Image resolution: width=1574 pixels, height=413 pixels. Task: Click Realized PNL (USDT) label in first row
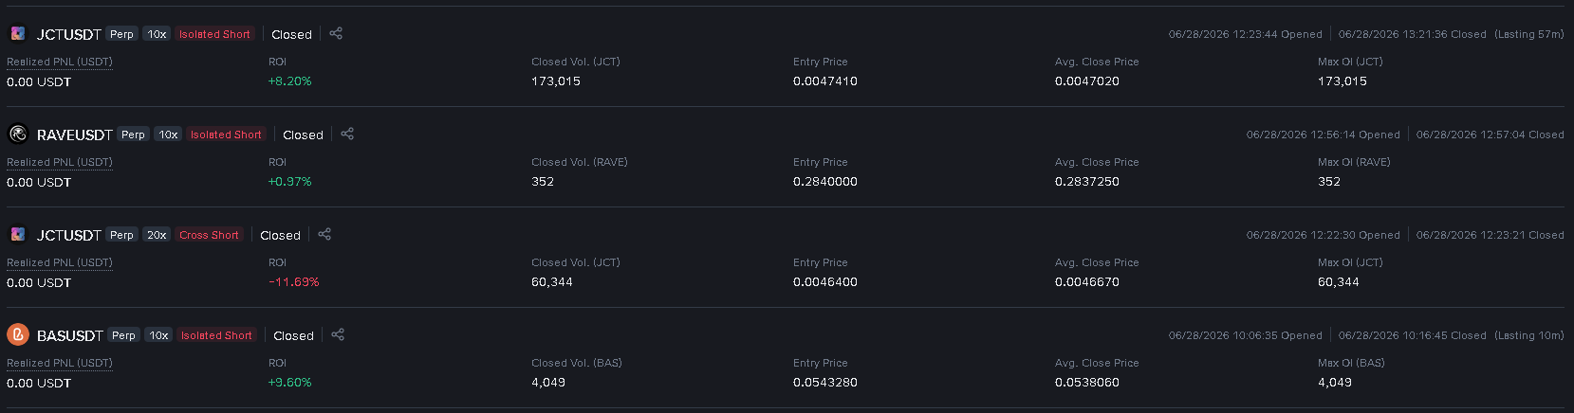(x=60, y=62)
